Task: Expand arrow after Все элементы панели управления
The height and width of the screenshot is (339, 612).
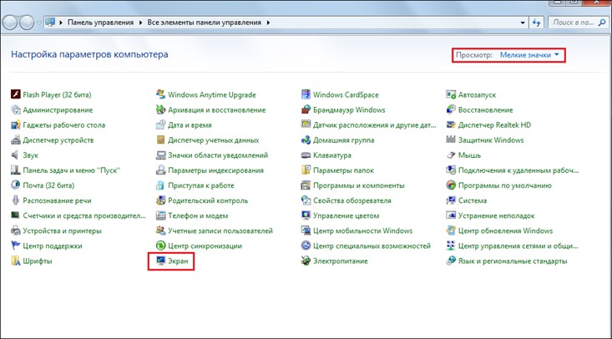Action: pos(268,23)
